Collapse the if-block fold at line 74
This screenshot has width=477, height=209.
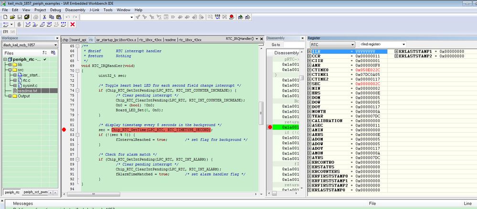[x=77, y=91]
